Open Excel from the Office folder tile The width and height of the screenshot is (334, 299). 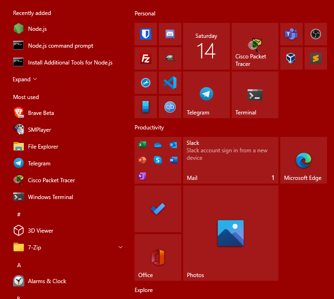coord(142,145)
